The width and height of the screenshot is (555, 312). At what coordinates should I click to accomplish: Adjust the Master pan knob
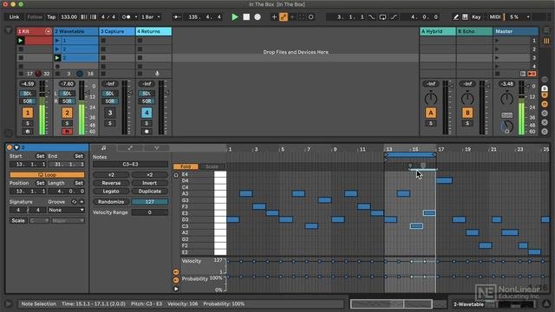pyautogui.click(x=506, y=98)
